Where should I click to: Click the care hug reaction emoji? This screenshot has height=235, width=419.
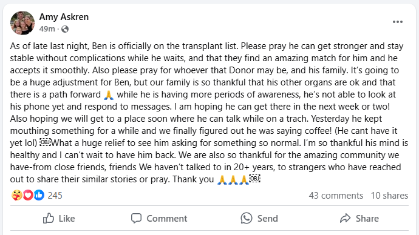[17, 195]
